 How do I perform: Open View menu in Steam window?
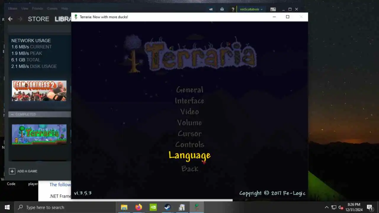(25, 9)
